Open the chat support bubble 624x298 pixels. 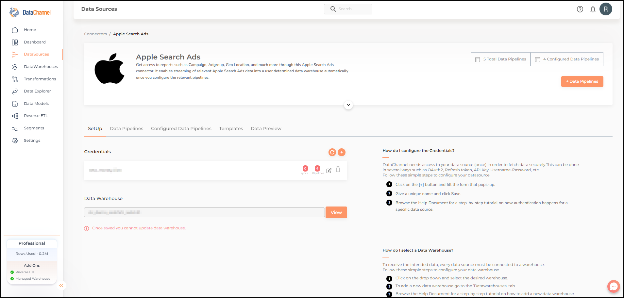[614, 287]
